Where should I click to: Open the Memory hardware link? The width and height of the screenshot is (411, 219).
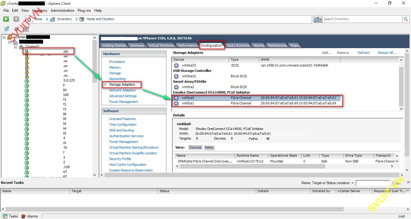click(115, 67)
